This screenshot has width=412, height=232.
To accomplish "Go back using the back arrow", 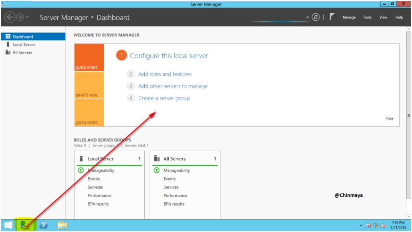I will coord(10,17).
